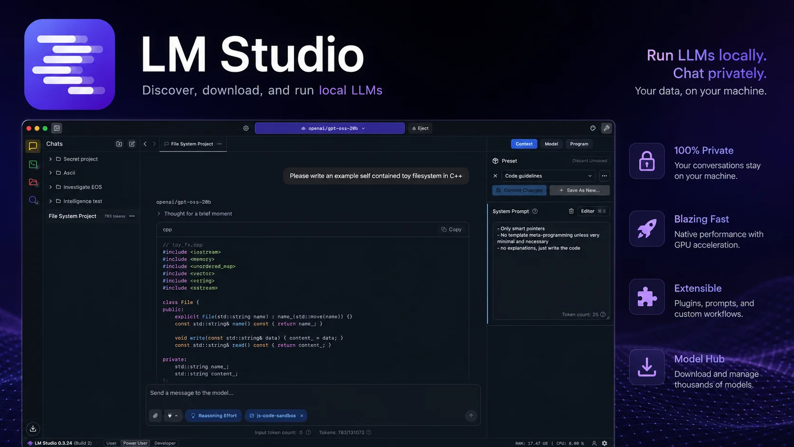
Task: Toggle the sidebar layout icon in title bar
Action: coord(57,128)
